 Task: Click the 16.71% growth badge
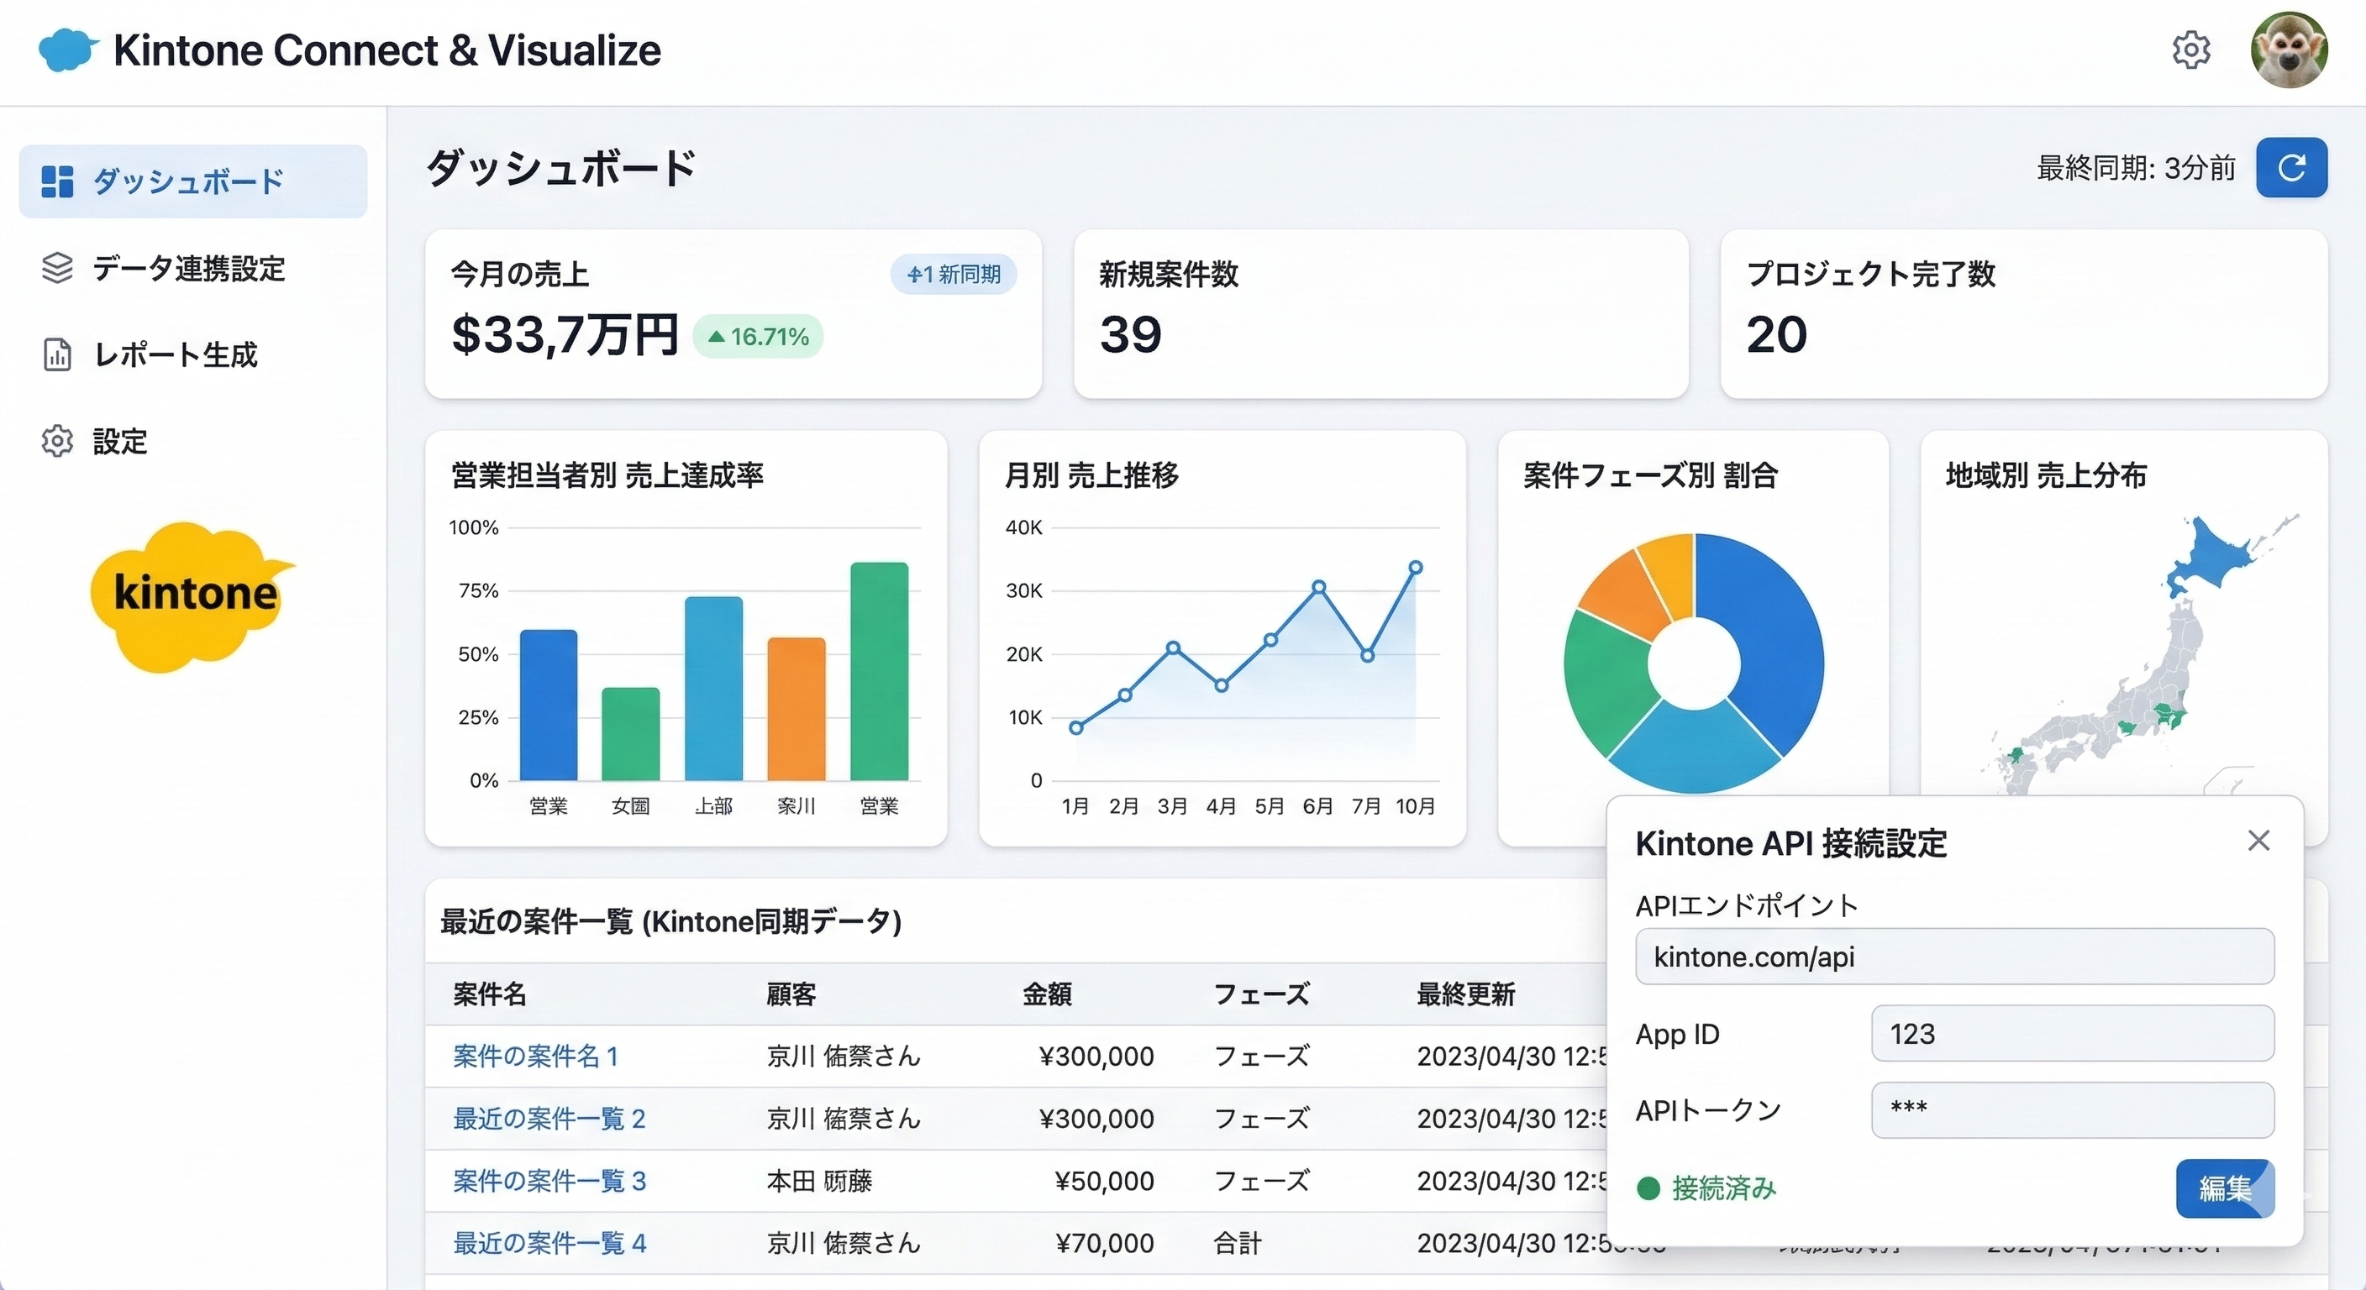[758, 336]
